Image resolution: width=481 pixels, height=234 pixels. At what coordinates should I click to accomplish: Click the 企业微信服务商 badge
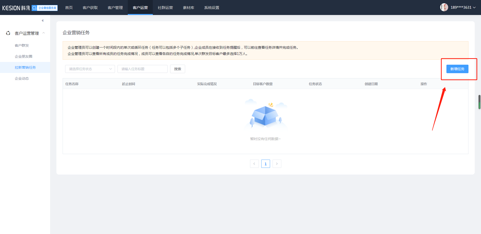pyautogui.click(x=45, y=8)
